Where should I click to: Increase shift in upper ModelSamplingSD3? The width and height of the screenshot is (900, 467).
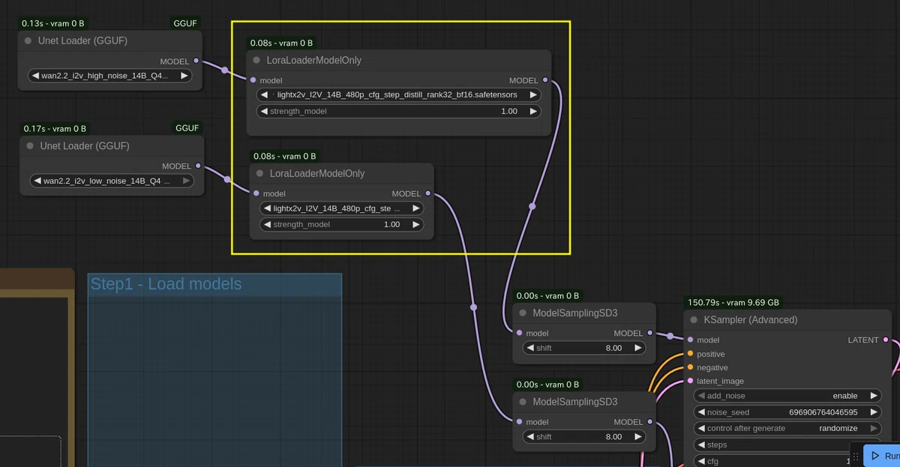coord(637,348)
